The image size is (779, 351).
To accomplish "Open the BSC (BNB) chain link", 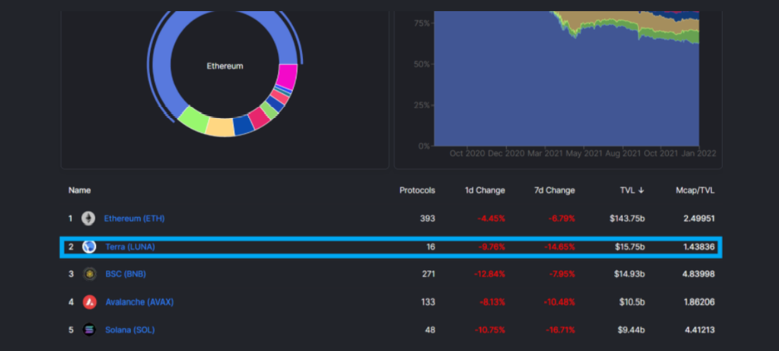I will [126, 274].
